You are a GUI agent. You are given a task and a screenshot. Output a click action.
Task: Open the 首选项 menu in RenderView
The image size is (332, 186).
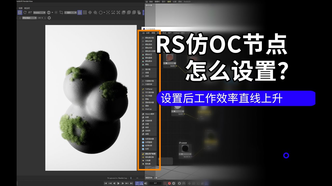coord(27,8)
